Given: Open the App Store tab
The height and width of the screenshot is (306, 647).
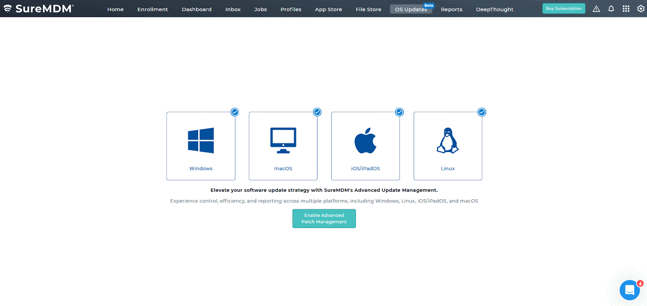Looking at the screenshot, I should pyautogui.click(x=328, y=9).
